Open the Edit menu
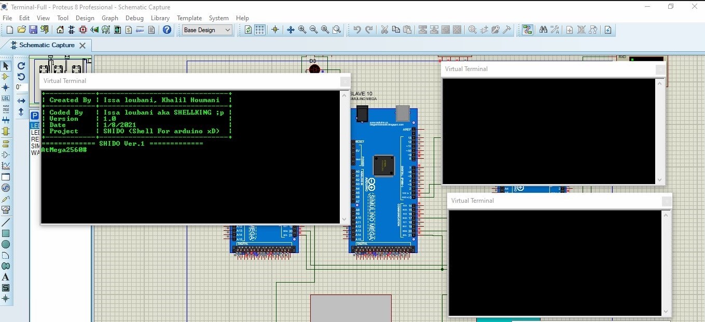Viewport: 705px width, 322px height. (24, 18)
